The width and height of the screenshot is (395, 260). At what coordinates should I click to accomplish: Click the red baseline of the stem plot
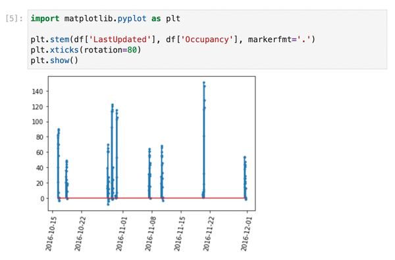click(152, 198)
